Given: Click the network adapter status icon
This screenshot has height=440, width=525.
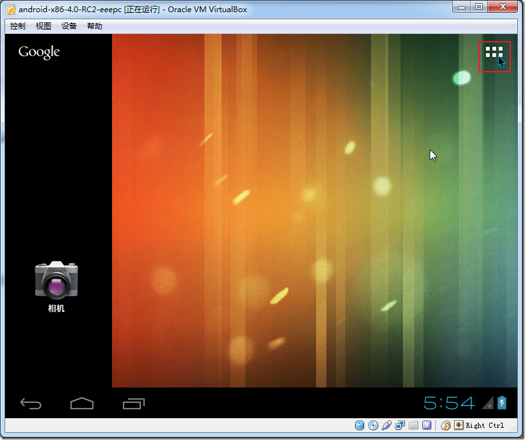Looking at the screenshot, I should tap(400, 425).
